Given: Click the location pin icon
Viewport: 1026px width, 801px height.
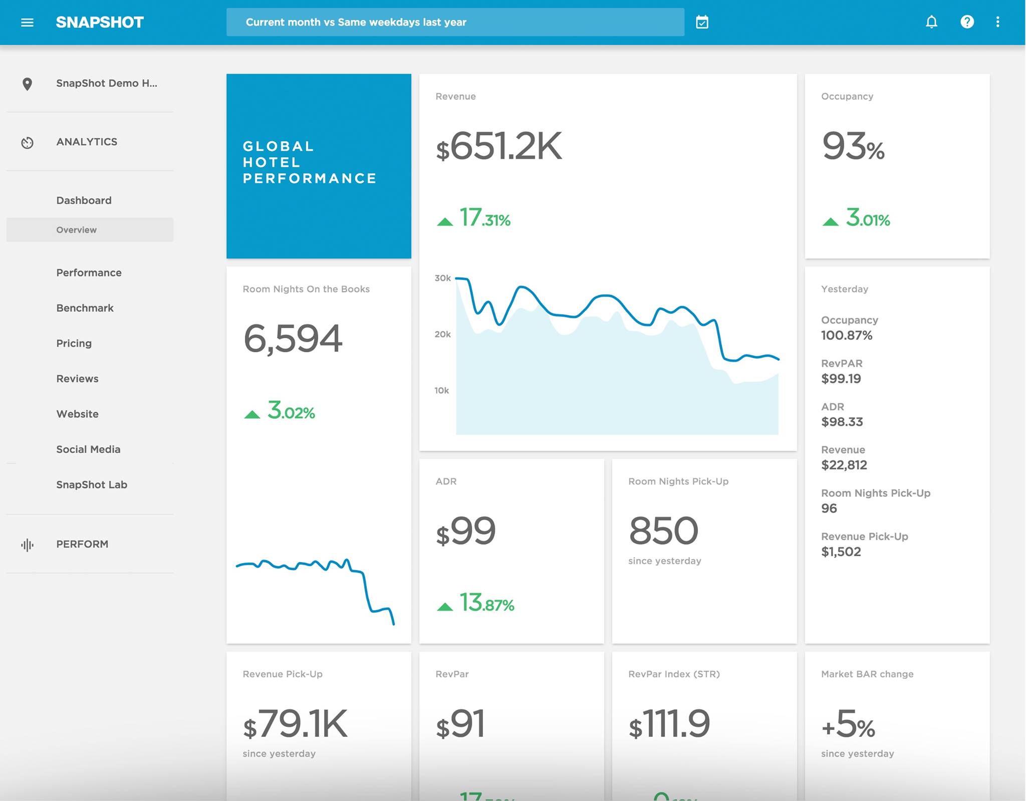Looking at the screenshot, I should [27, 84].
